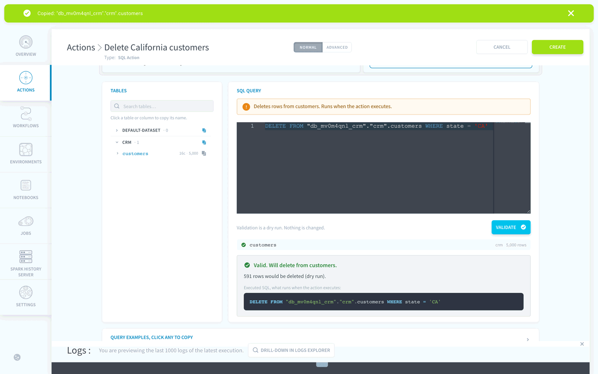The image size is (598, 374).
Task: Click the cookie icon at sidebar bottom
Action: point(17,357)
